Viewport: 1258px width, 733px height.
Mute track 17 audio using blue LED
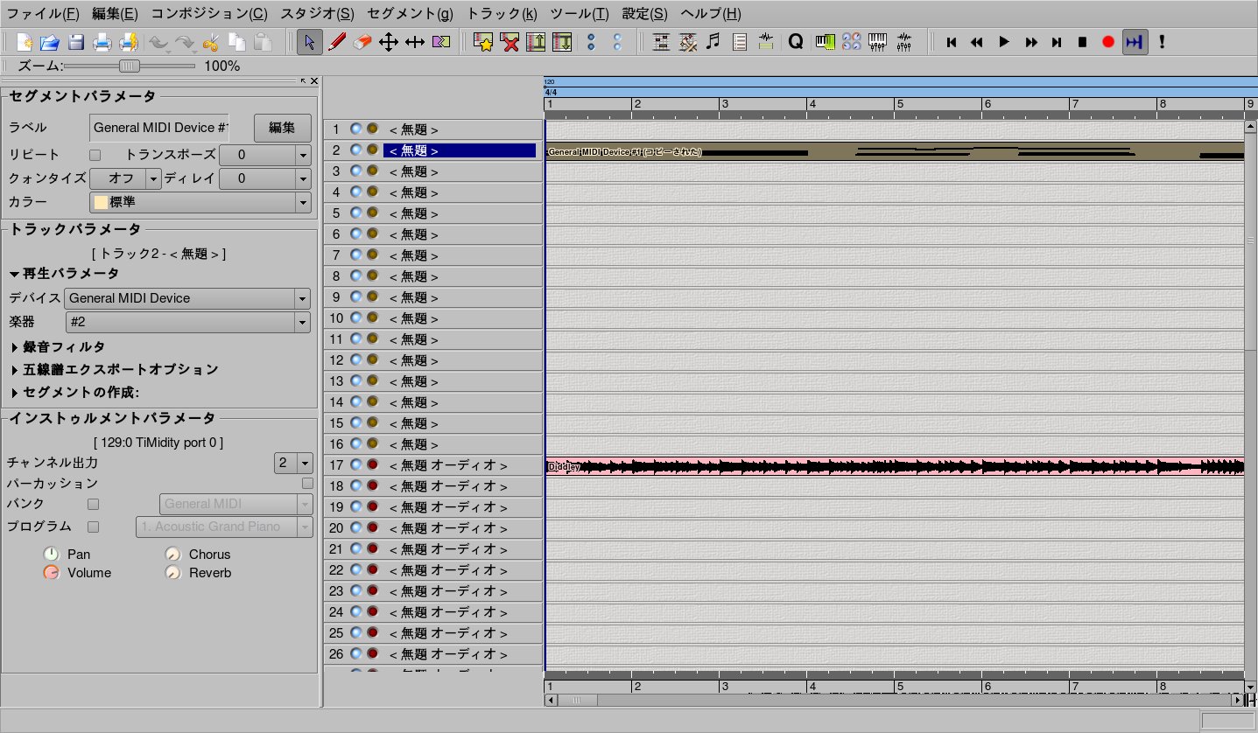pos(355,464)
